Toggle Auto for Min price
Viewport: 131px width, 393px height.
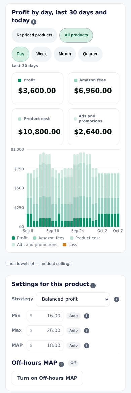(73, 316)
